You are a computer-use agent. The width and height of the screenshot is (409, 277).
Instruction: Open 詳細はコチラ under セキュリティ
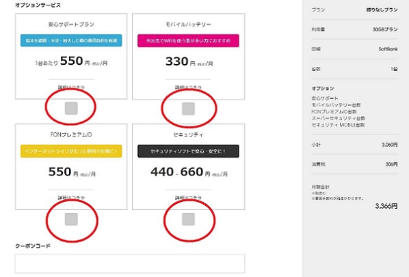tap(188, 198)
